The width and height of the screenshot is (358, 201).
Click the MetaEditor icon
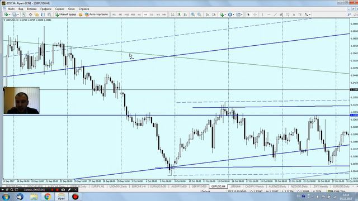81,15
